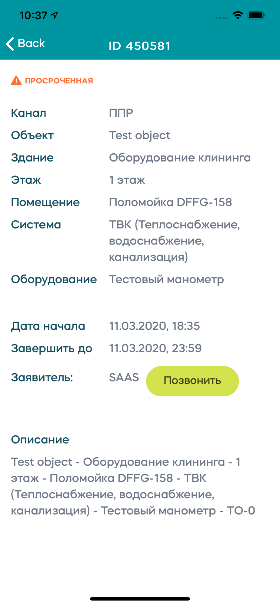Tap the location arrow in status bar
280x606 pixels.
click(55, 15)
